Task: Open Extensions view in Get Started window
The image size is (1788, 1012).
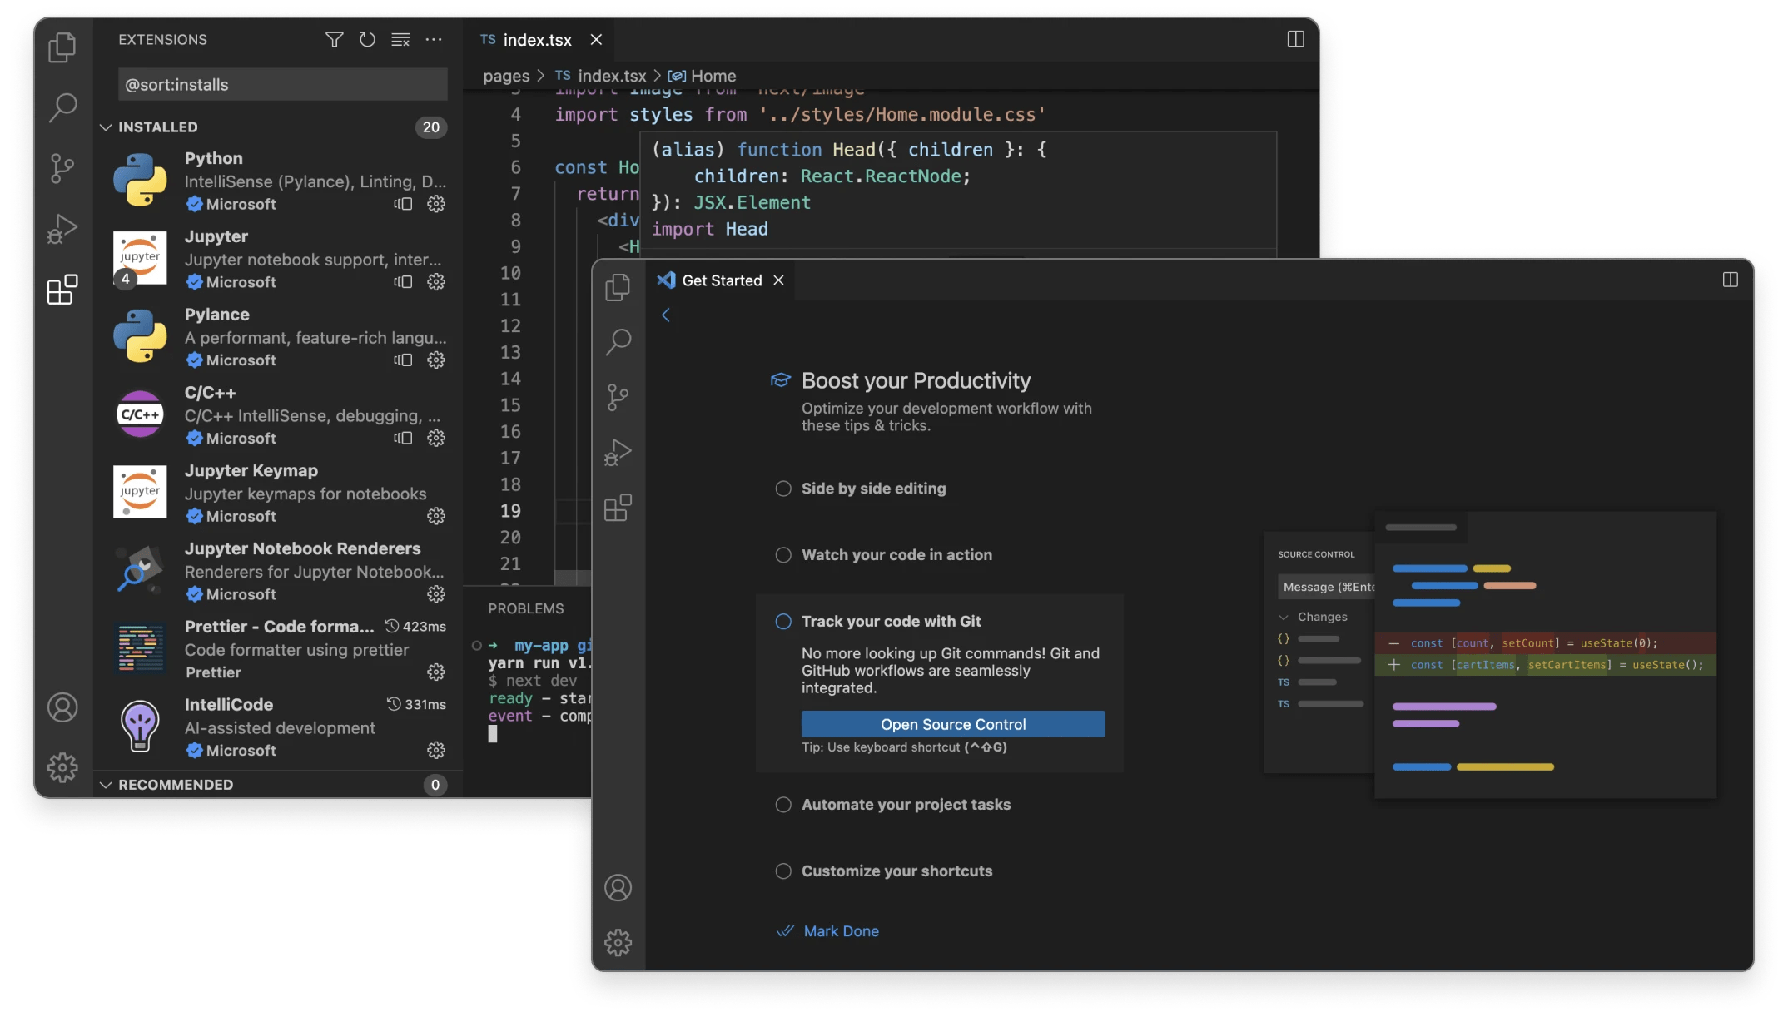Action: [x=618, y=508]
